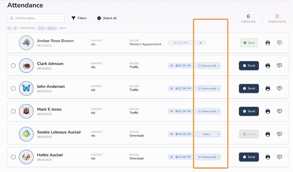The width and height of the screenshot is (293, 172).
Task: Open comment for John Anderson
Action: 279,88
